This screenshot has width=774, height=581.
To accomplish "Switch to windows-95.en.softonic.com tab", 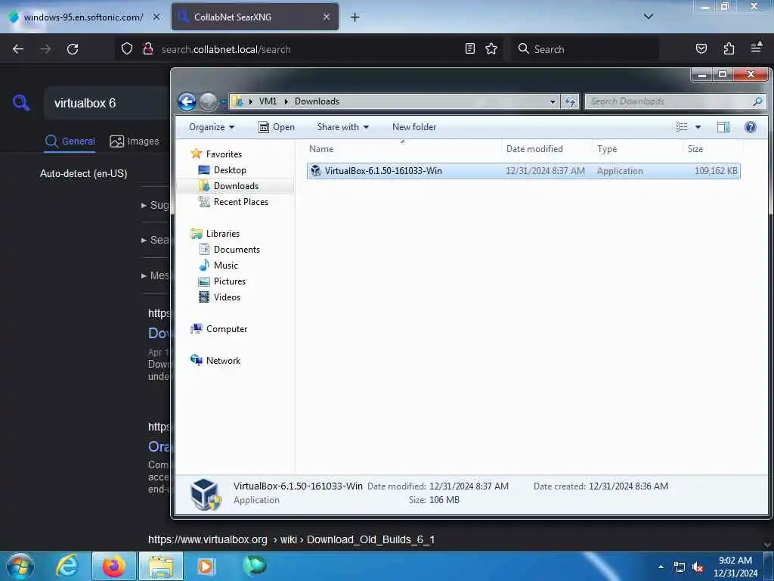I will [x=83, y=17].
